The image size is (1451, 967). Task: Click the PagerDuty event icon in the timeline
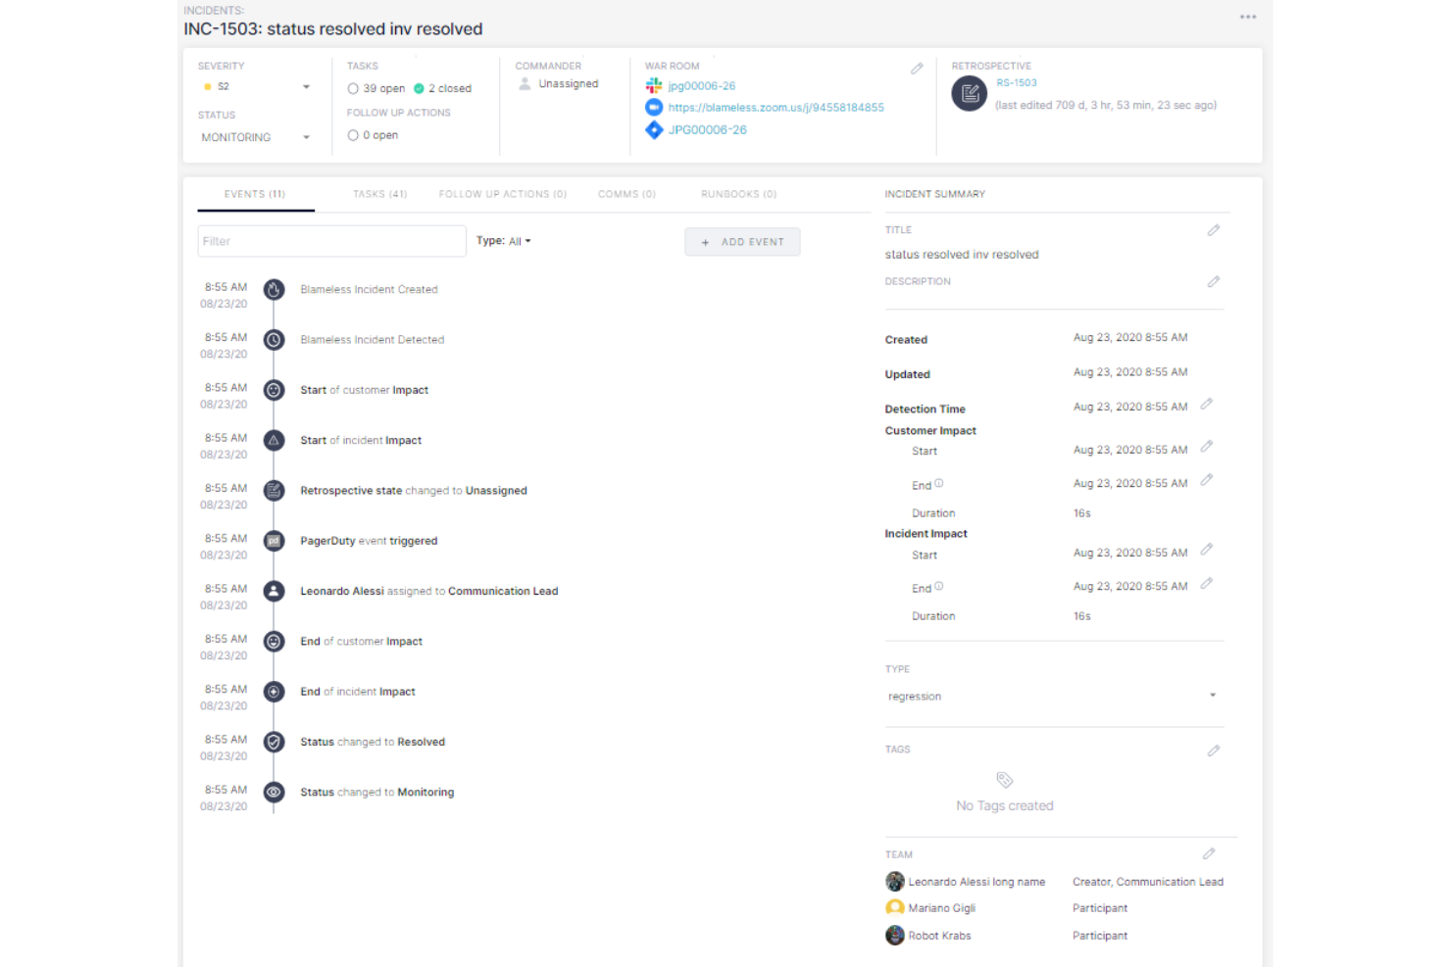point(274,540)
